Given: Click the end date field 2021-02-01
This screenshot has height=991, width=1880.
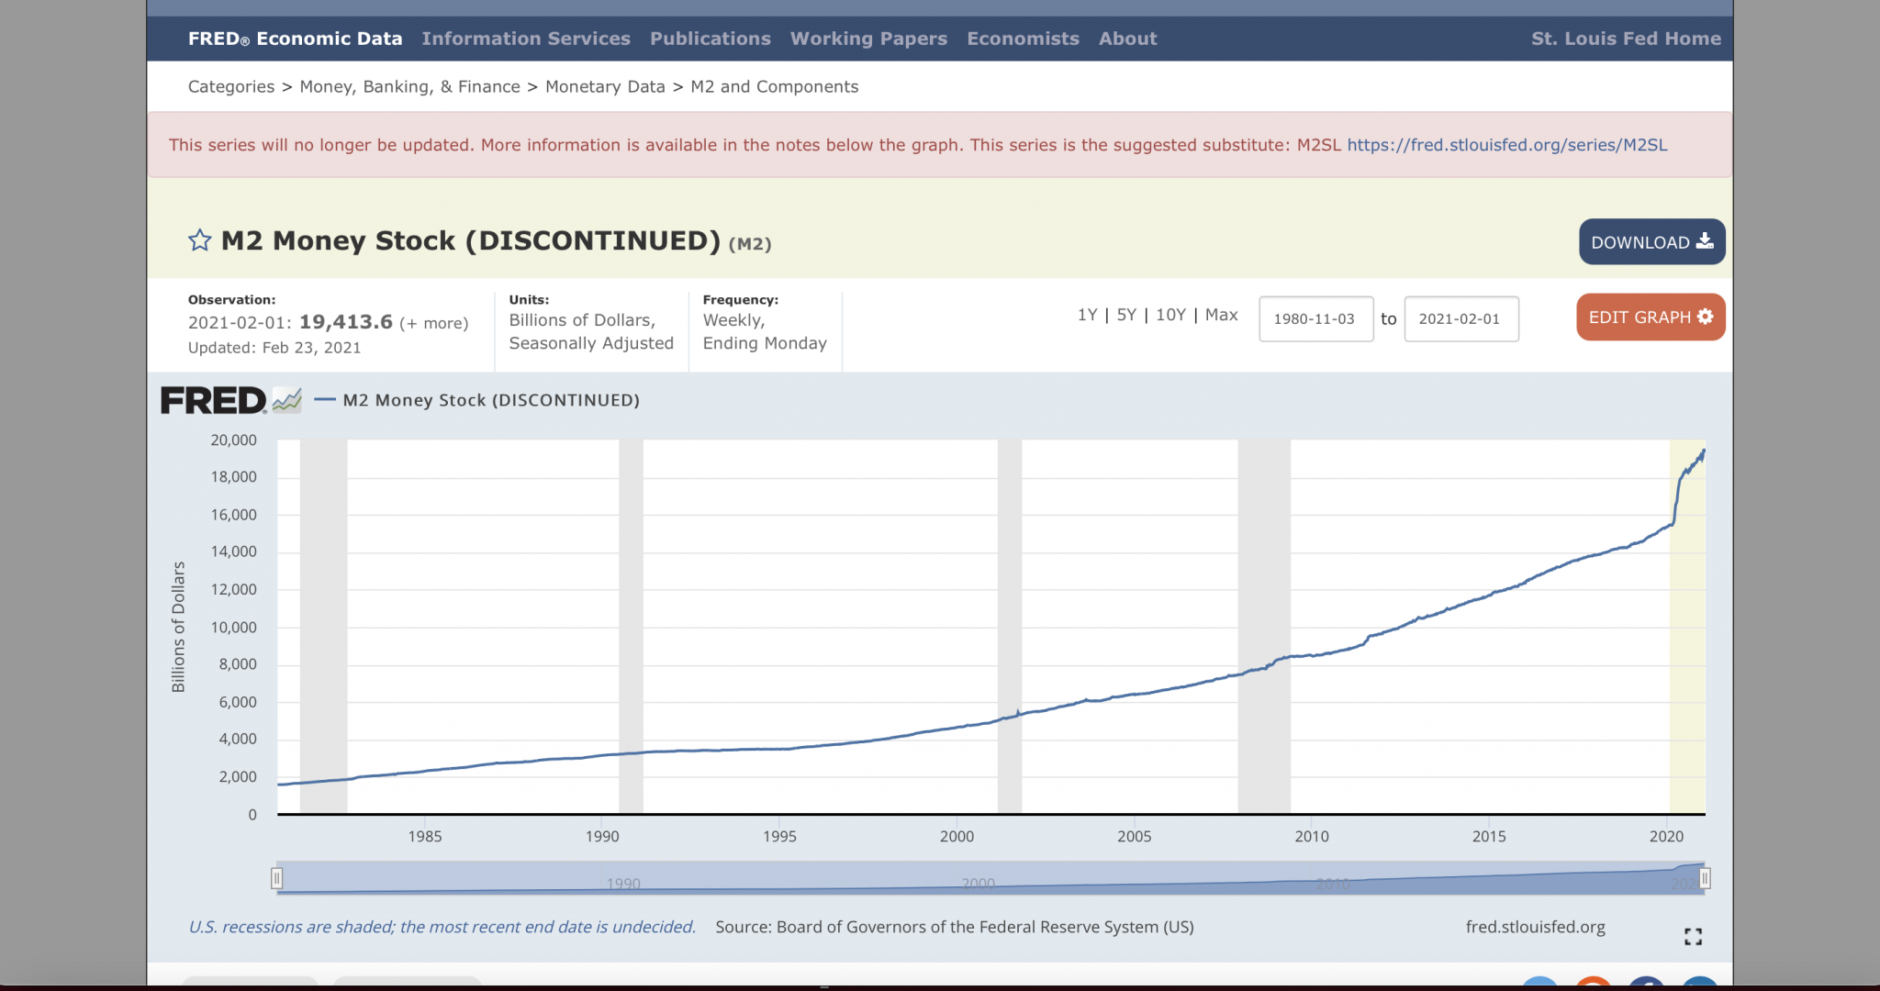Looking at the screenshot, I should [x=1460, y=318].
